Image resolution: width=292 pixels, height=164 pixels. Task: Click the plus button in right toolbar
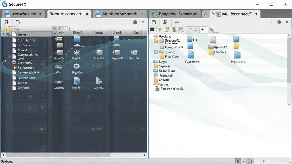203,29
